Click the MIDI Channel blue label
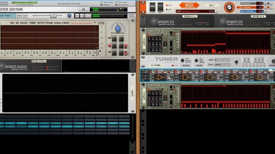275x154 pixels. (x=248, y=12)
